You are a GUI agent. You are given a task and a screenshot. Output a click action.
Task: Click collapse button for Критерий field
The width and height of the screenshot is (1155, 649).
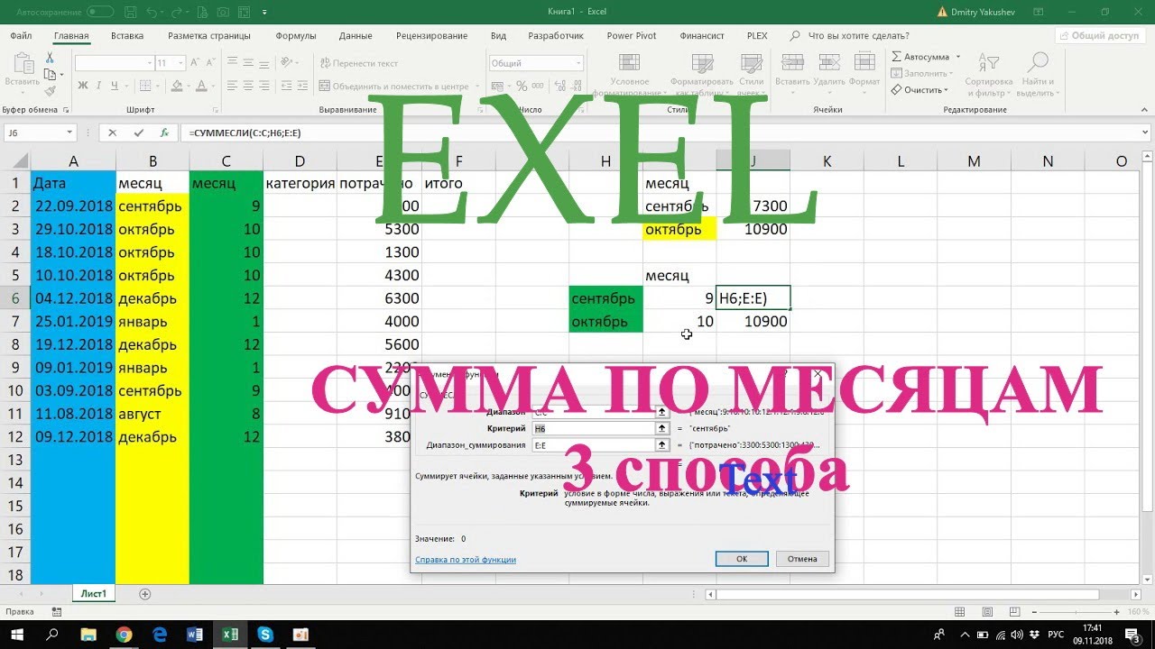pyautogui.click(x=662, y=428)
